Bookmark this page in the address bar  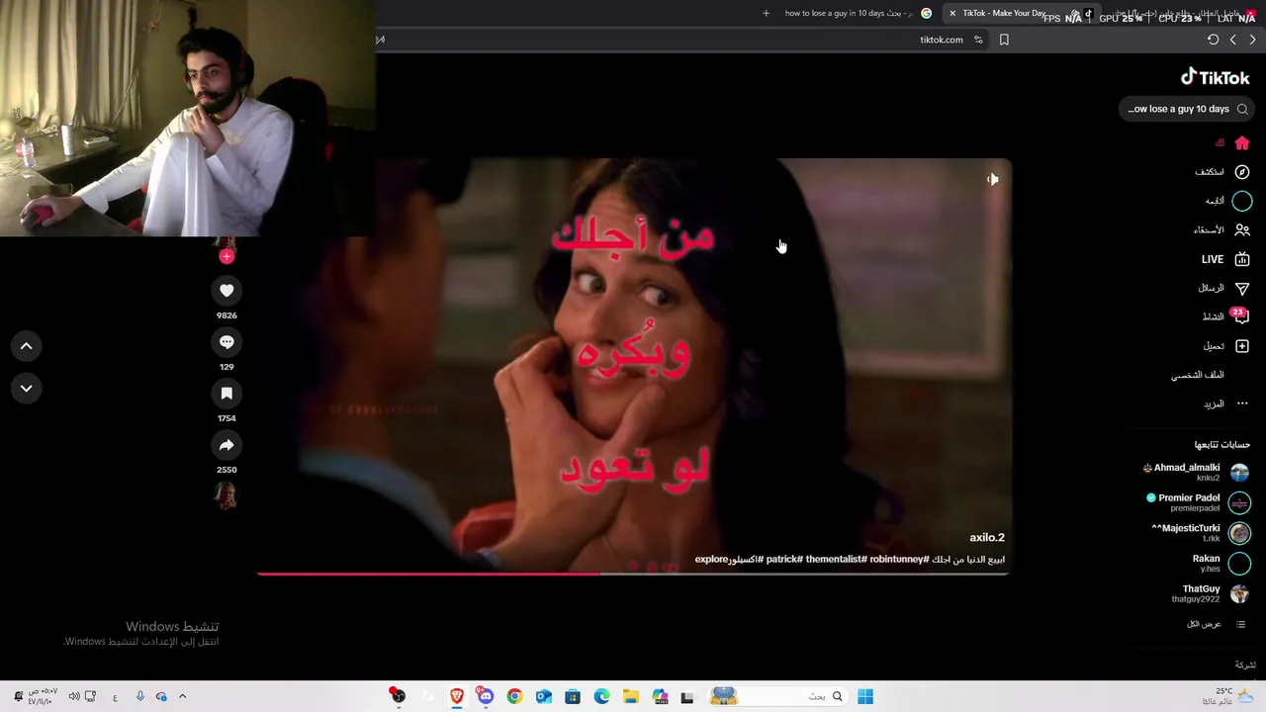click(1004, 40)
